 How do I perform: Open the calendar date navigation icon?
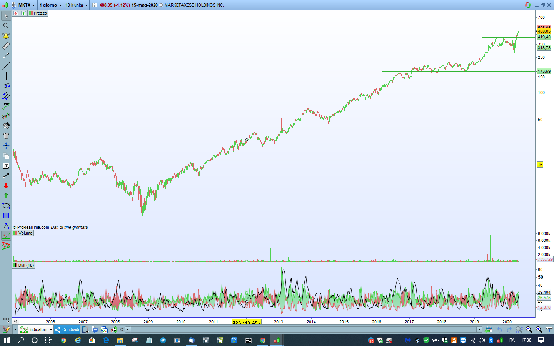coord(489,329)
